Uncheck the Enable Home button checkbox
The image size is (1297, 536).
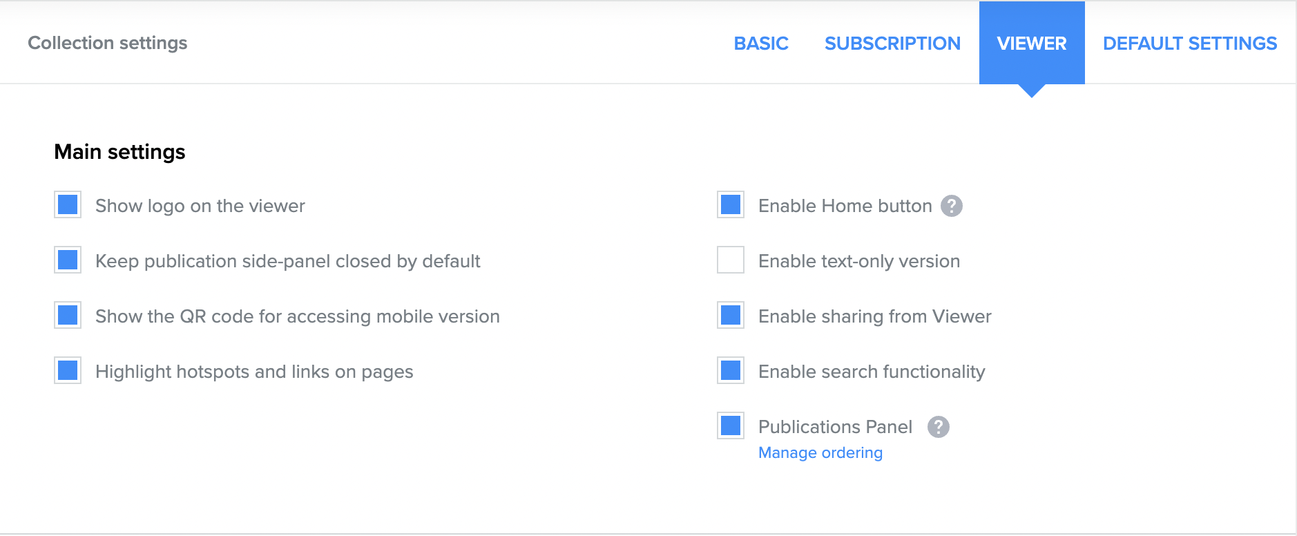click(x=730, y=205)
